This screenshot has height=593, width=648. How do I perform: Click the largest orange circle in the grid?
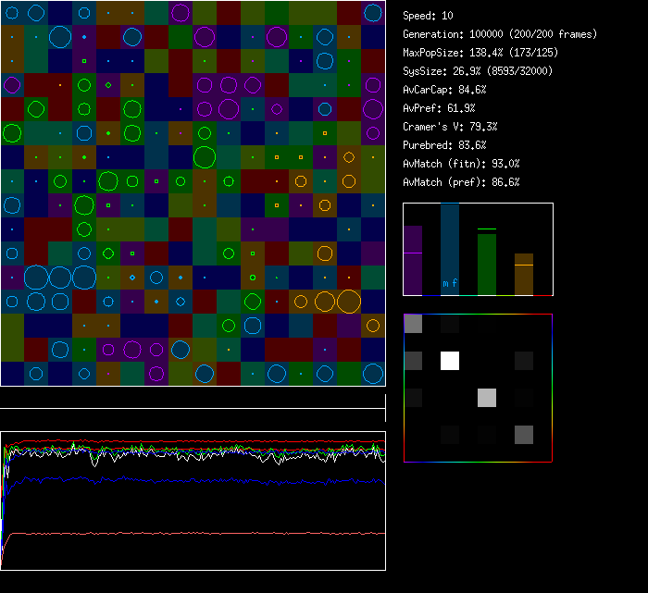[x=349, y=301]
